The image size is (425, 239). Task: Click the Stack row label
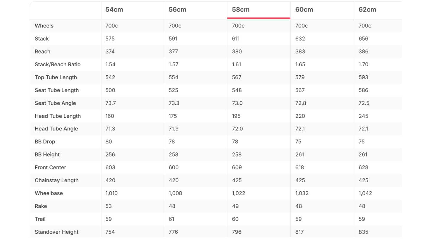[x=42, y=39]
